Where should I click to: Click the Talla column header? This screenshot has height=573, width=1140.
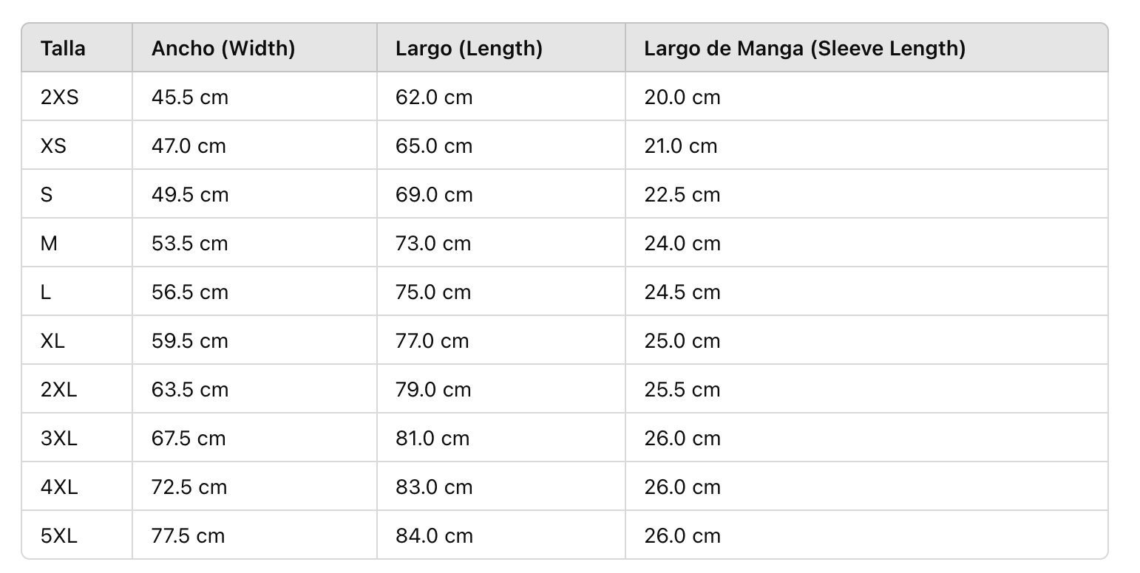click(63, 49)
